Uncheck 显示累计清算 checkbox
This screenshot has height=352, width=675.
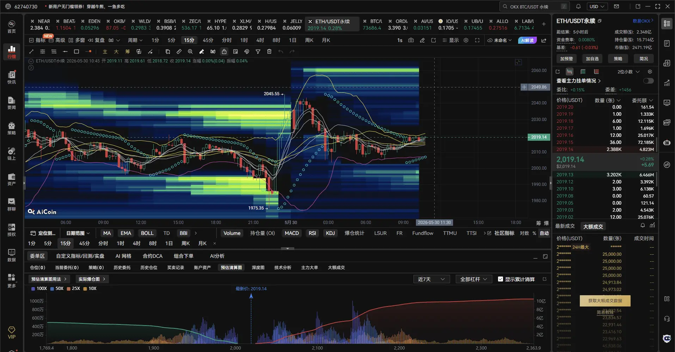[x=501, y=279]
